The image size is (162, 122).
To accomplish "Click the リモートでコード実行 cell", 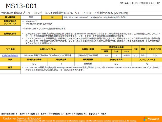I will click(x=88, y=56).
